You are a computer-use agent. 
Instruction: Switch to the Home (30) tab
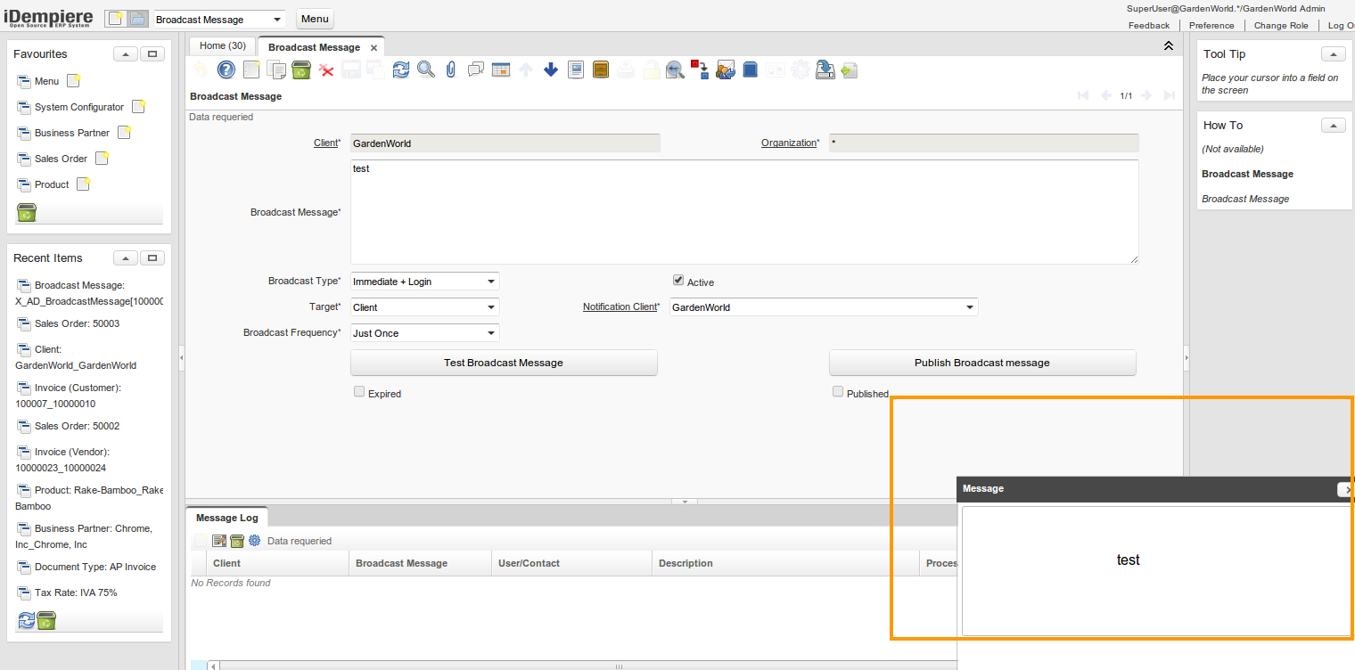(x=222, y=46)
